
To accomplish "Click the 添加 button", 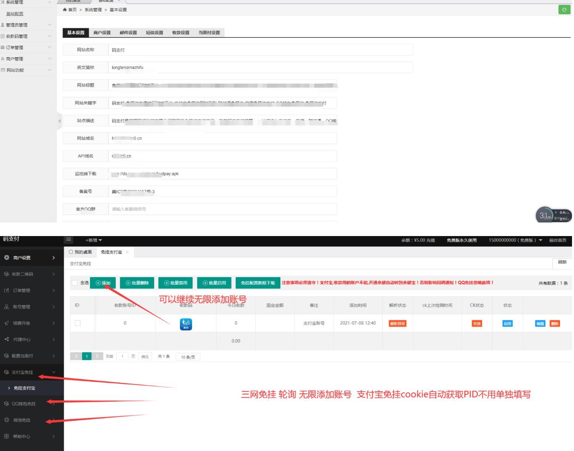I will tap(103, 283).
